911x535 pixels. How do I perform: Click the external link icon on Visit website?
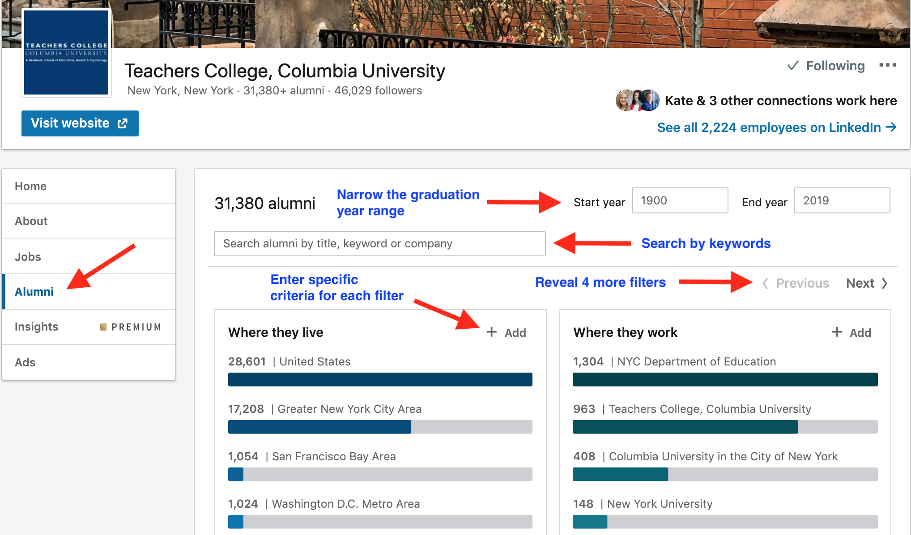(123, 123)
